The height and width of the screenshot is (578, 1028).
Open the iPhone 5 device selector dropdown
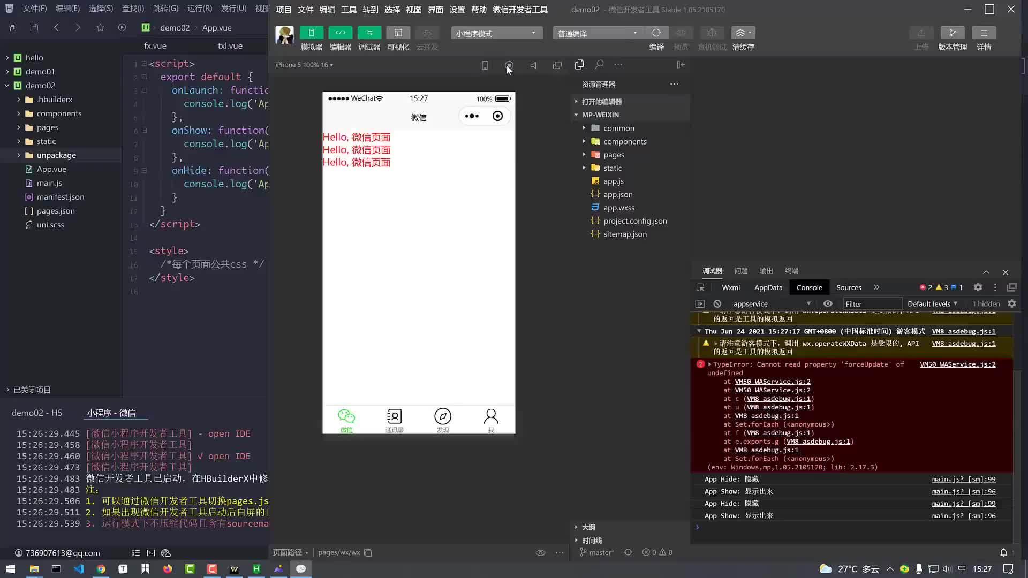tap(304, 65)
